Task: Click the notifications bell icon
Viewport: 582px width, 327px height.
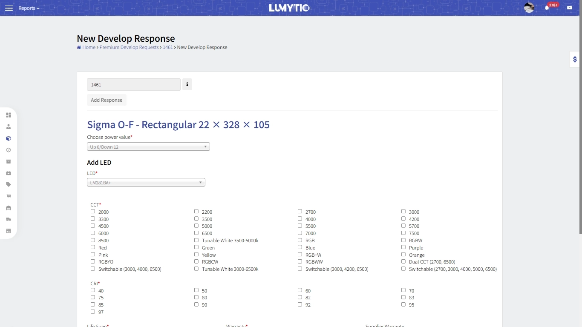Action: [547, 8]
